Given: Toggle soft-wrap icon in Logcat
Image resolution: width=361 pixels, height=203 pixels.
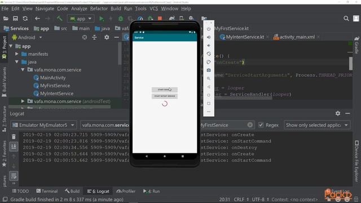Looking at the screenshot, I should (x=14, y=176).
